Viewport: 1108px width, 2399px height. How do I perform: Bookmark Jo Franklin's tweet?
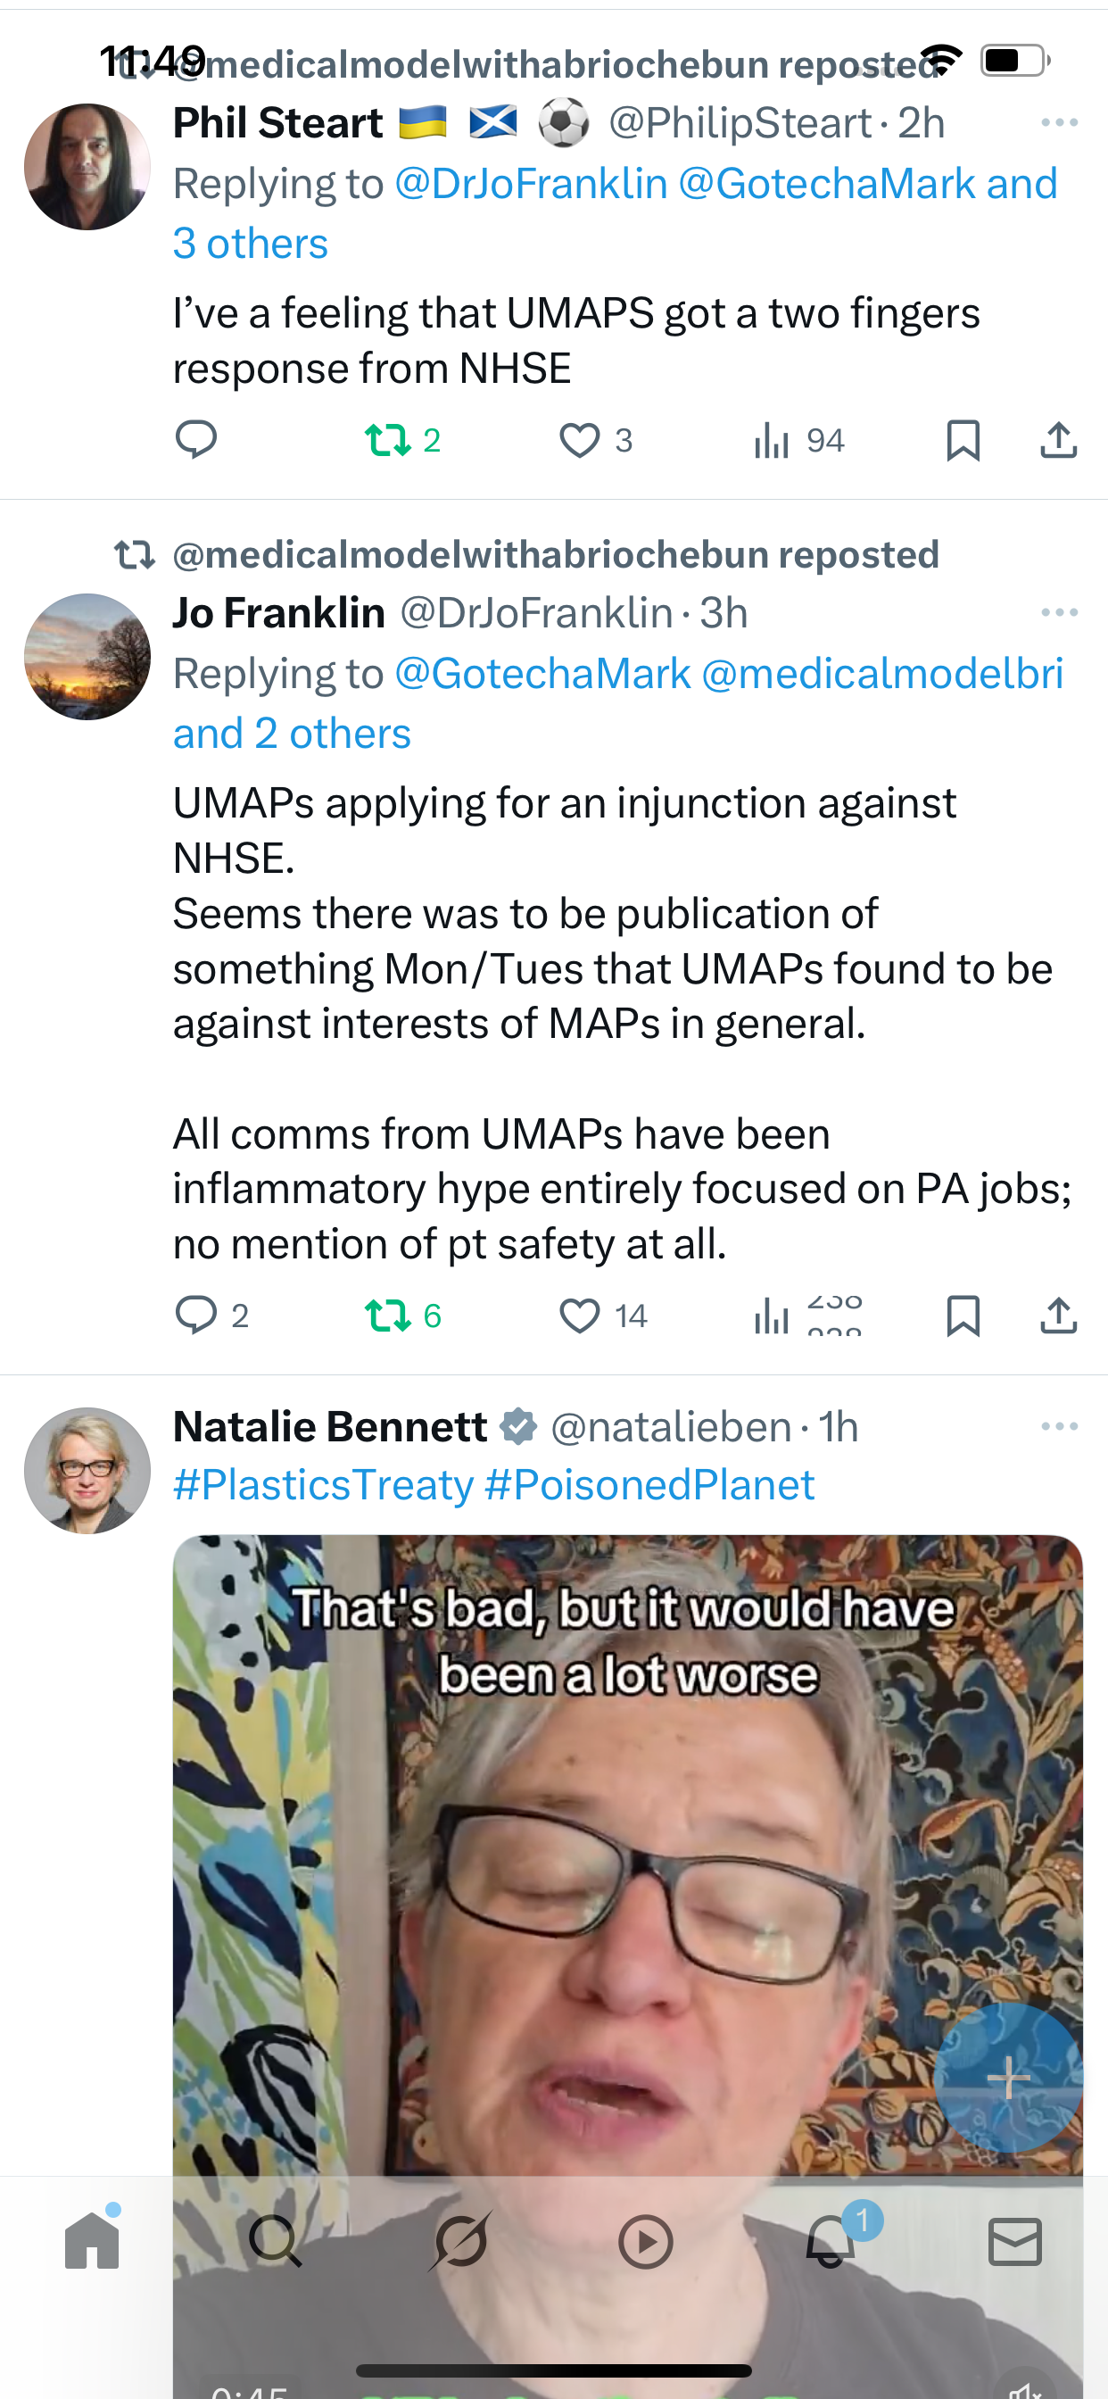963,1315
